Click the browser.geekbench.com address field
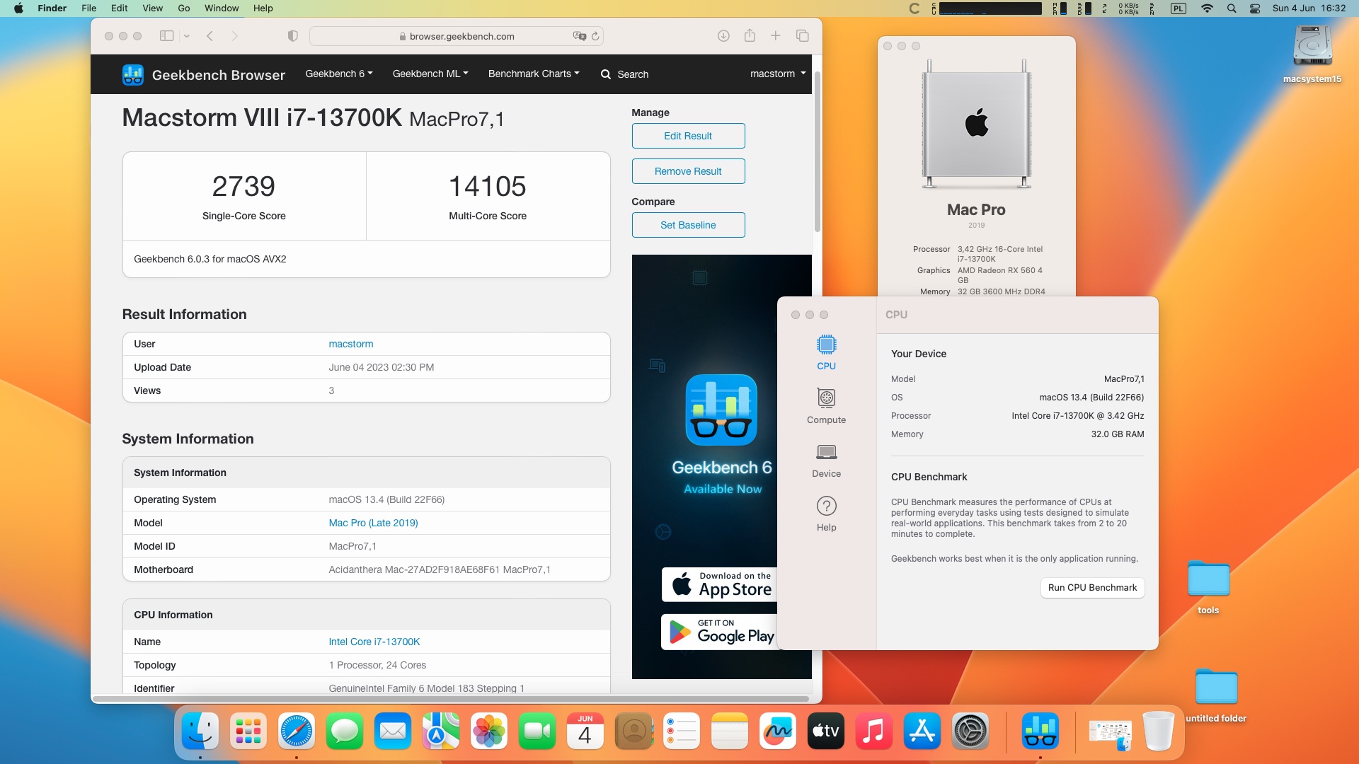Viewport: 1359px width, 764px height. pyautogui.click(x=461, y=36)
